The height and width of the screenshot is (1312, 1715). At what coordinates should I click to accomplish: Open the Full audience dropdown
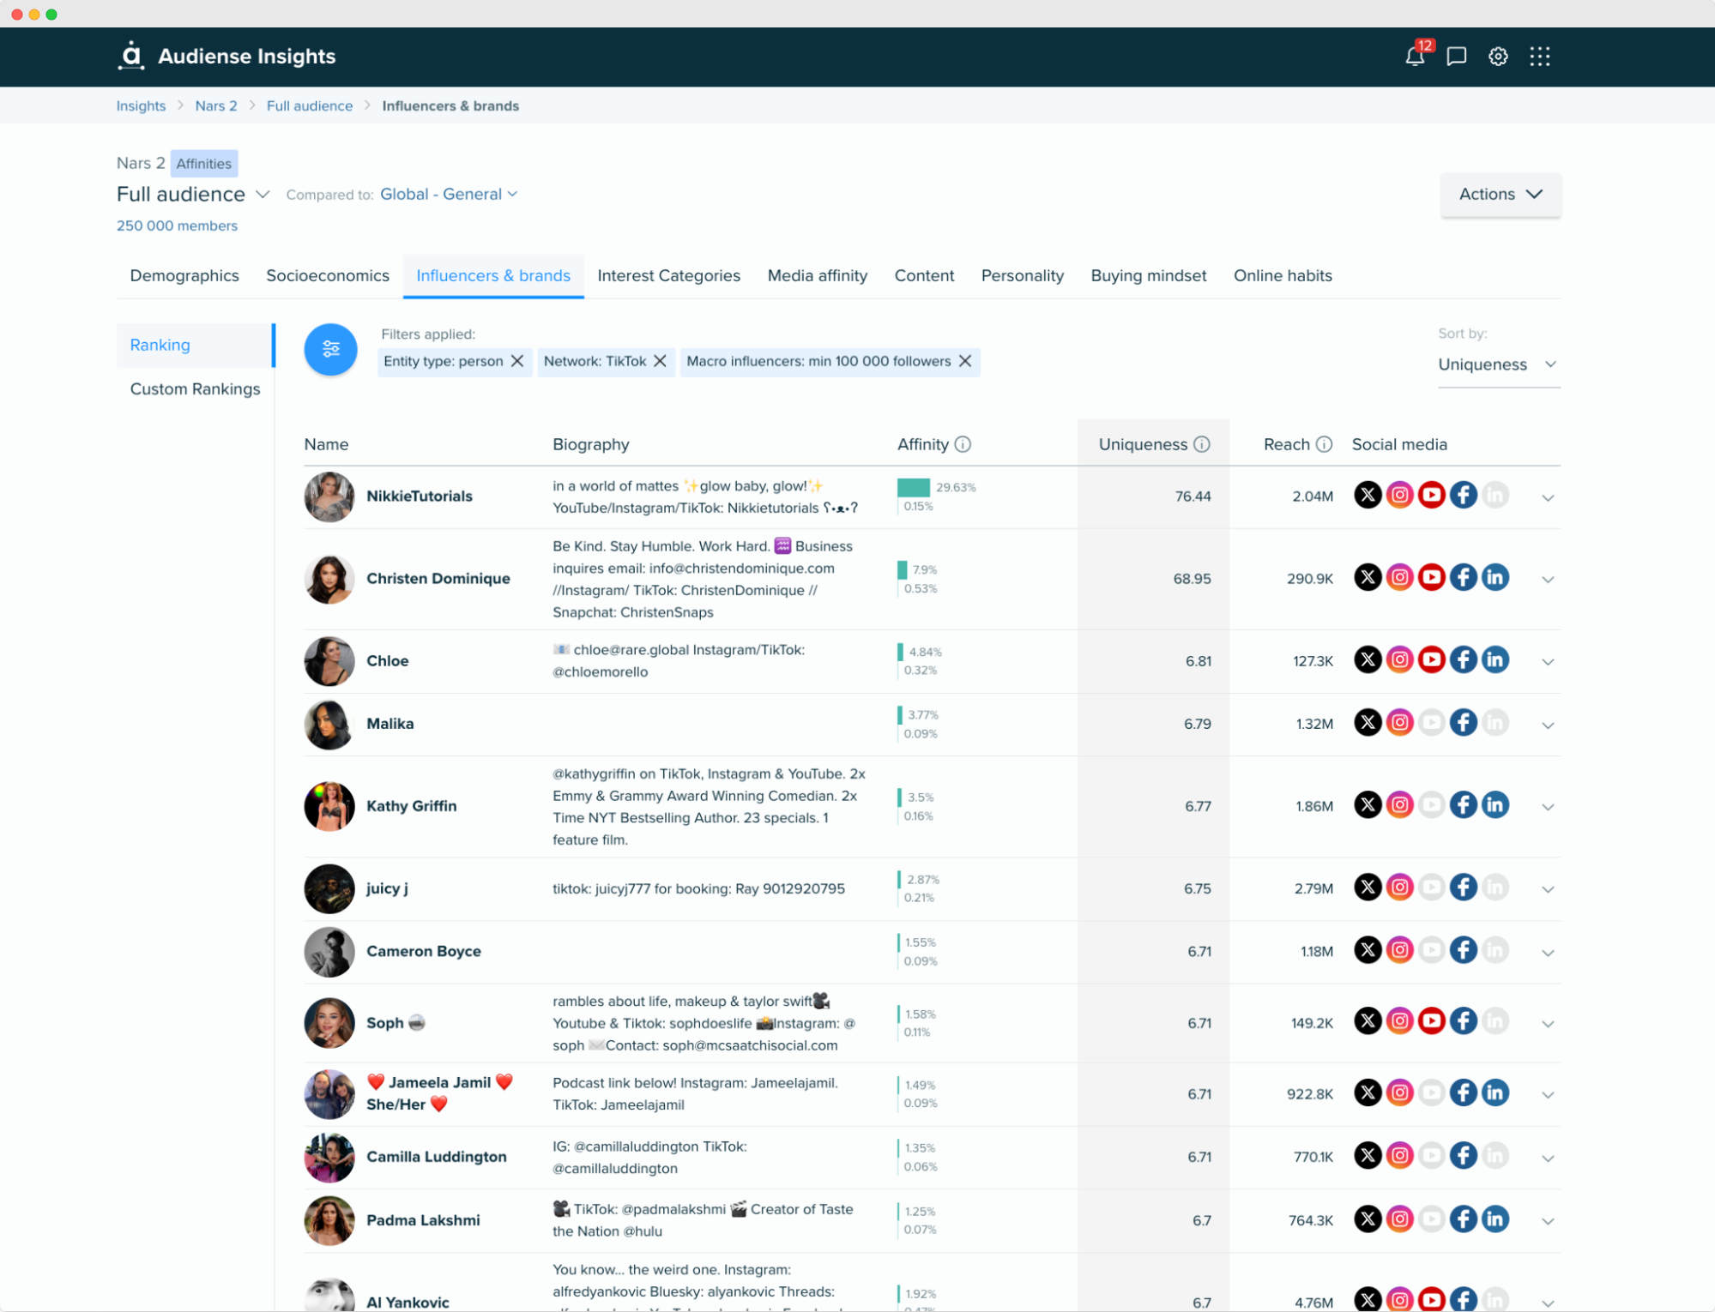pos(193,195)
